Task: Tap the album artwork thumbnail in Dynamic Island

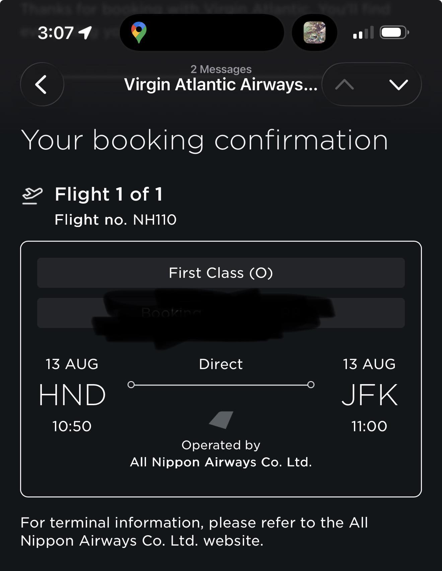Action: click(314, 32)
